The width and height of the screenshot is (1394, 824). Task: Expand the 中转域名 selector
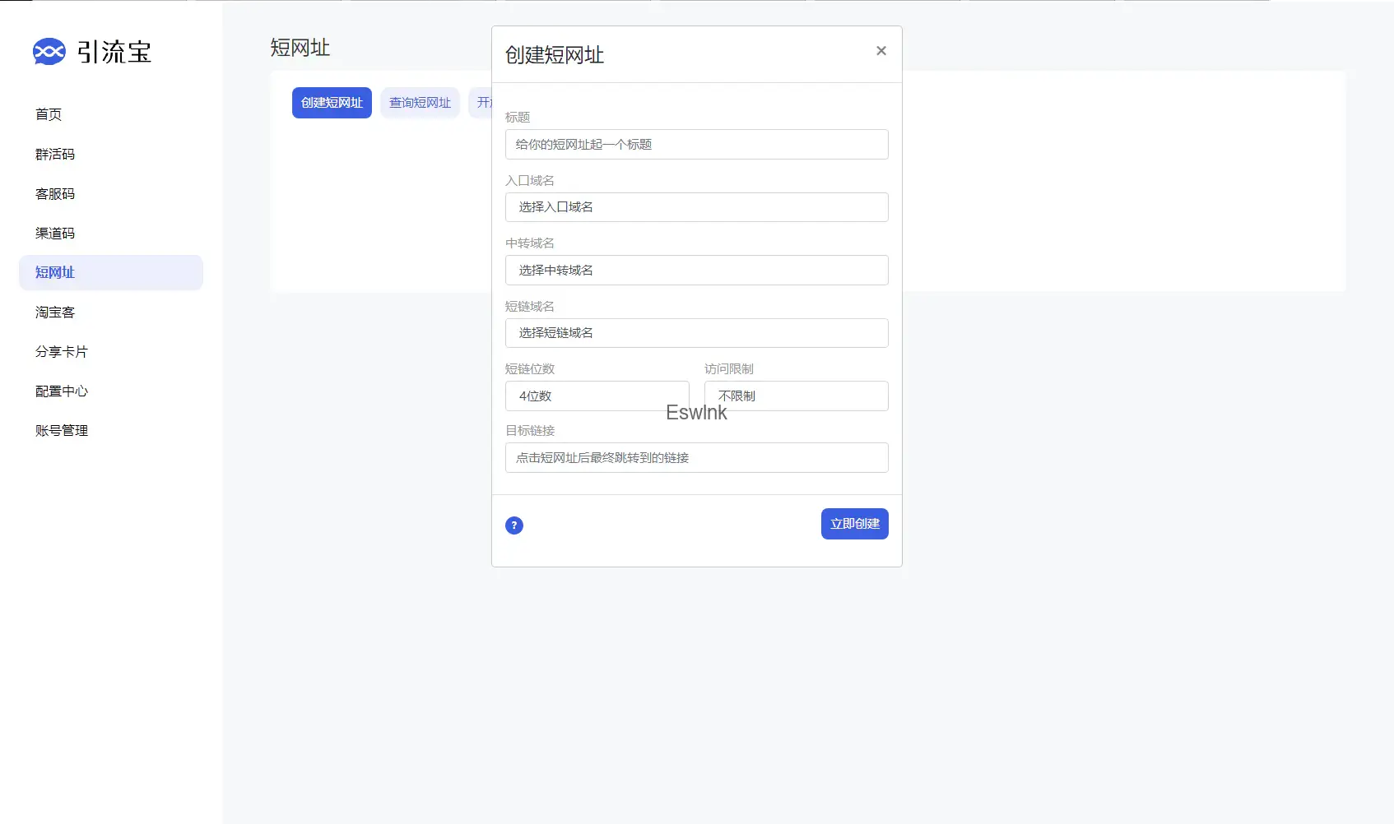pos(696,271)
